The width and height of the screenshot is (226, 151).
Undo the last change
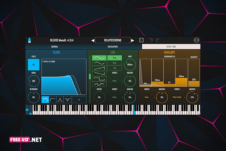(x=151, y=40)
